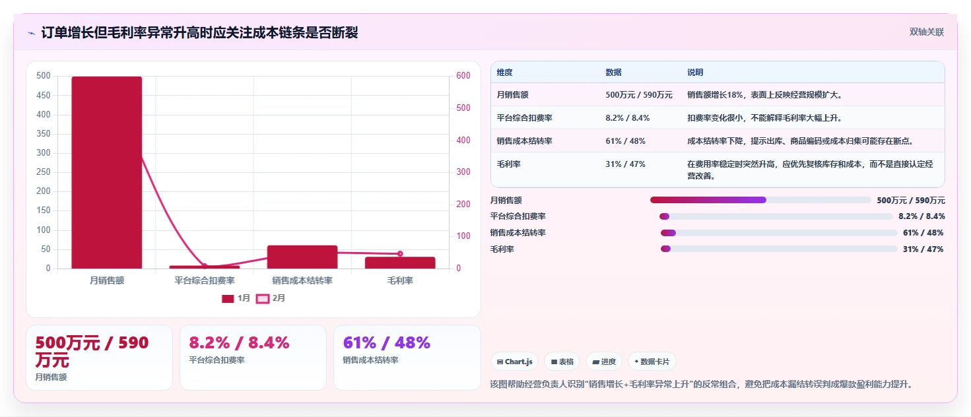Image resolution: width=971 pixels, height=417 pixels.
Task: Click the 8.2% / 8.4% data card
Action: [253, 358]
